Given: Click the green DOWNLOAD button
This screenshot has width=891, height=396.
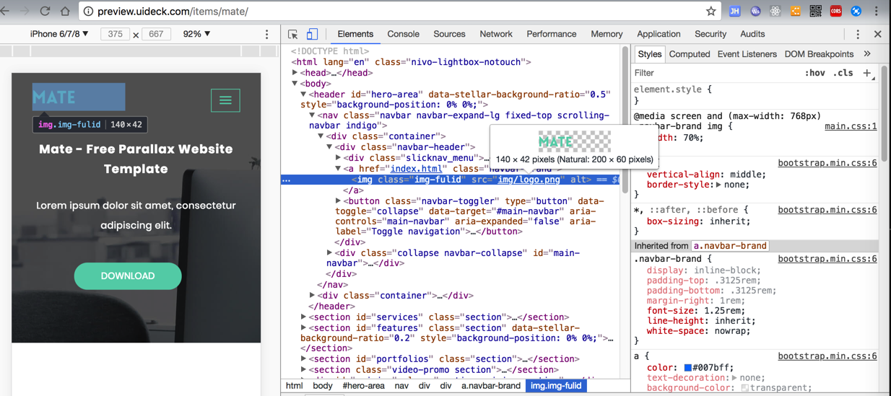Looking at the screenshot, I should 128,276.
